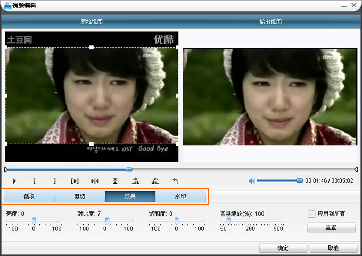Mute audio via speaker icon
Image resolution: width=362 pixels, height=256 pixels.
[x=252, y=181]
